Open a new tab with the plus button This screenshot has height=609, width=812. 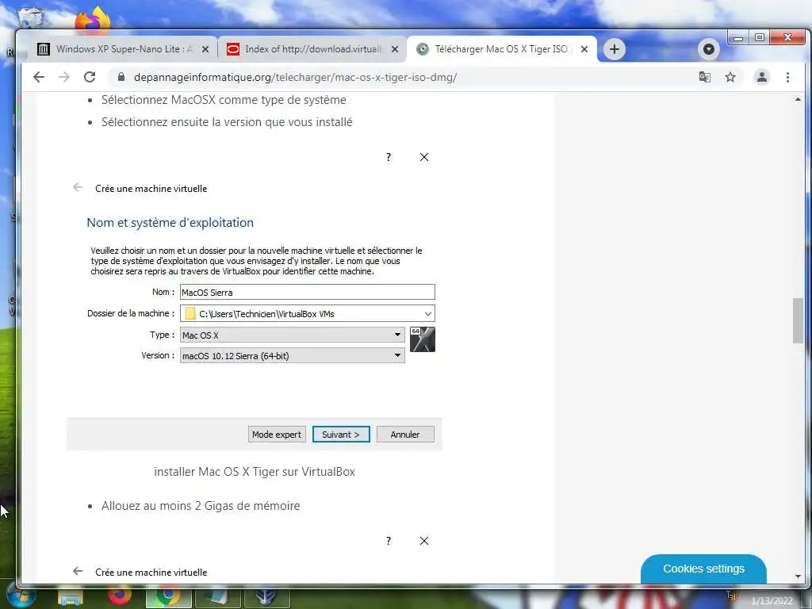pos(615,49)
